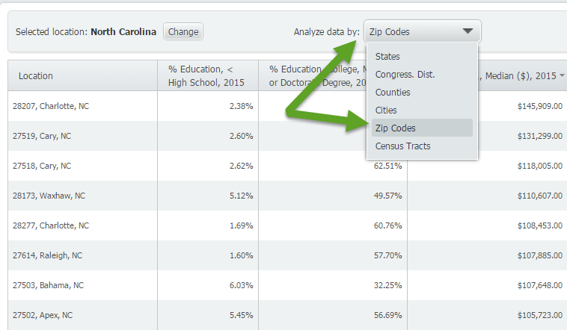The image size is (567, 330).
Task: Click the 27614, Raleigh, NC entry
Action: 47,255
